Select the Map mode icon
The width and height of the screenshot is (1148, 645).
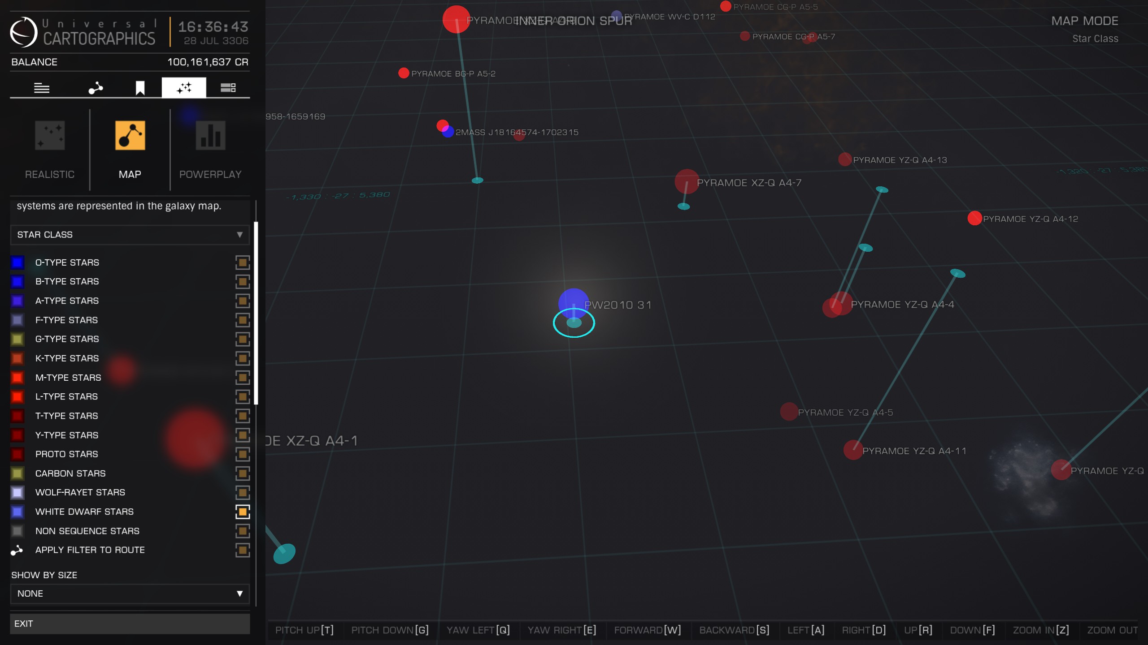(x=130, y=135)
